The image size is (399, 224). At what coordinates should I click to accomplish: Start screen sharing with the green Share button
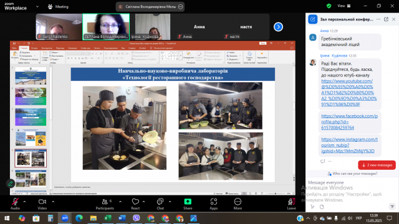click(188, 204)
